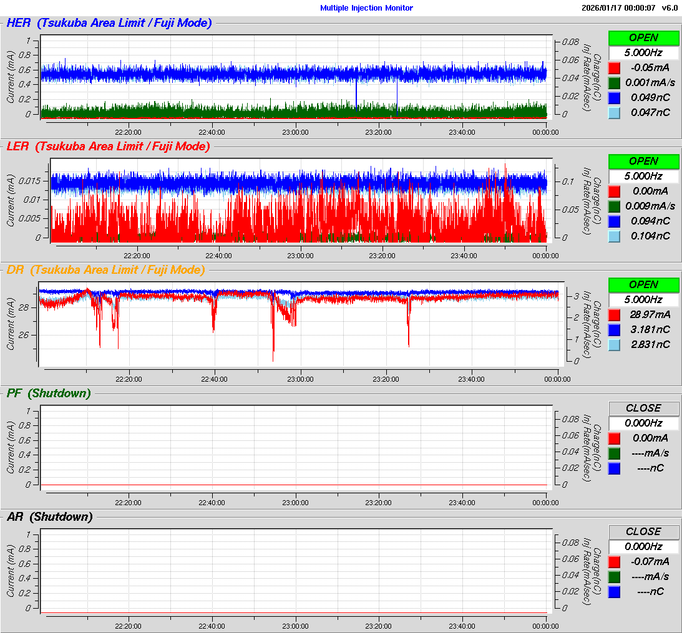Select the PF 0.000Hz frequency field

coord(643,423)
